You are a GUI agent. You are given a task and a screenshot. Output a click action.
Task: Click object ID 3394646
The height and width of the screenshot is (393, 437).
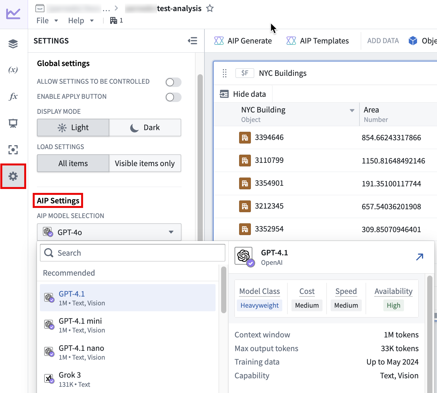pos(269,137)
